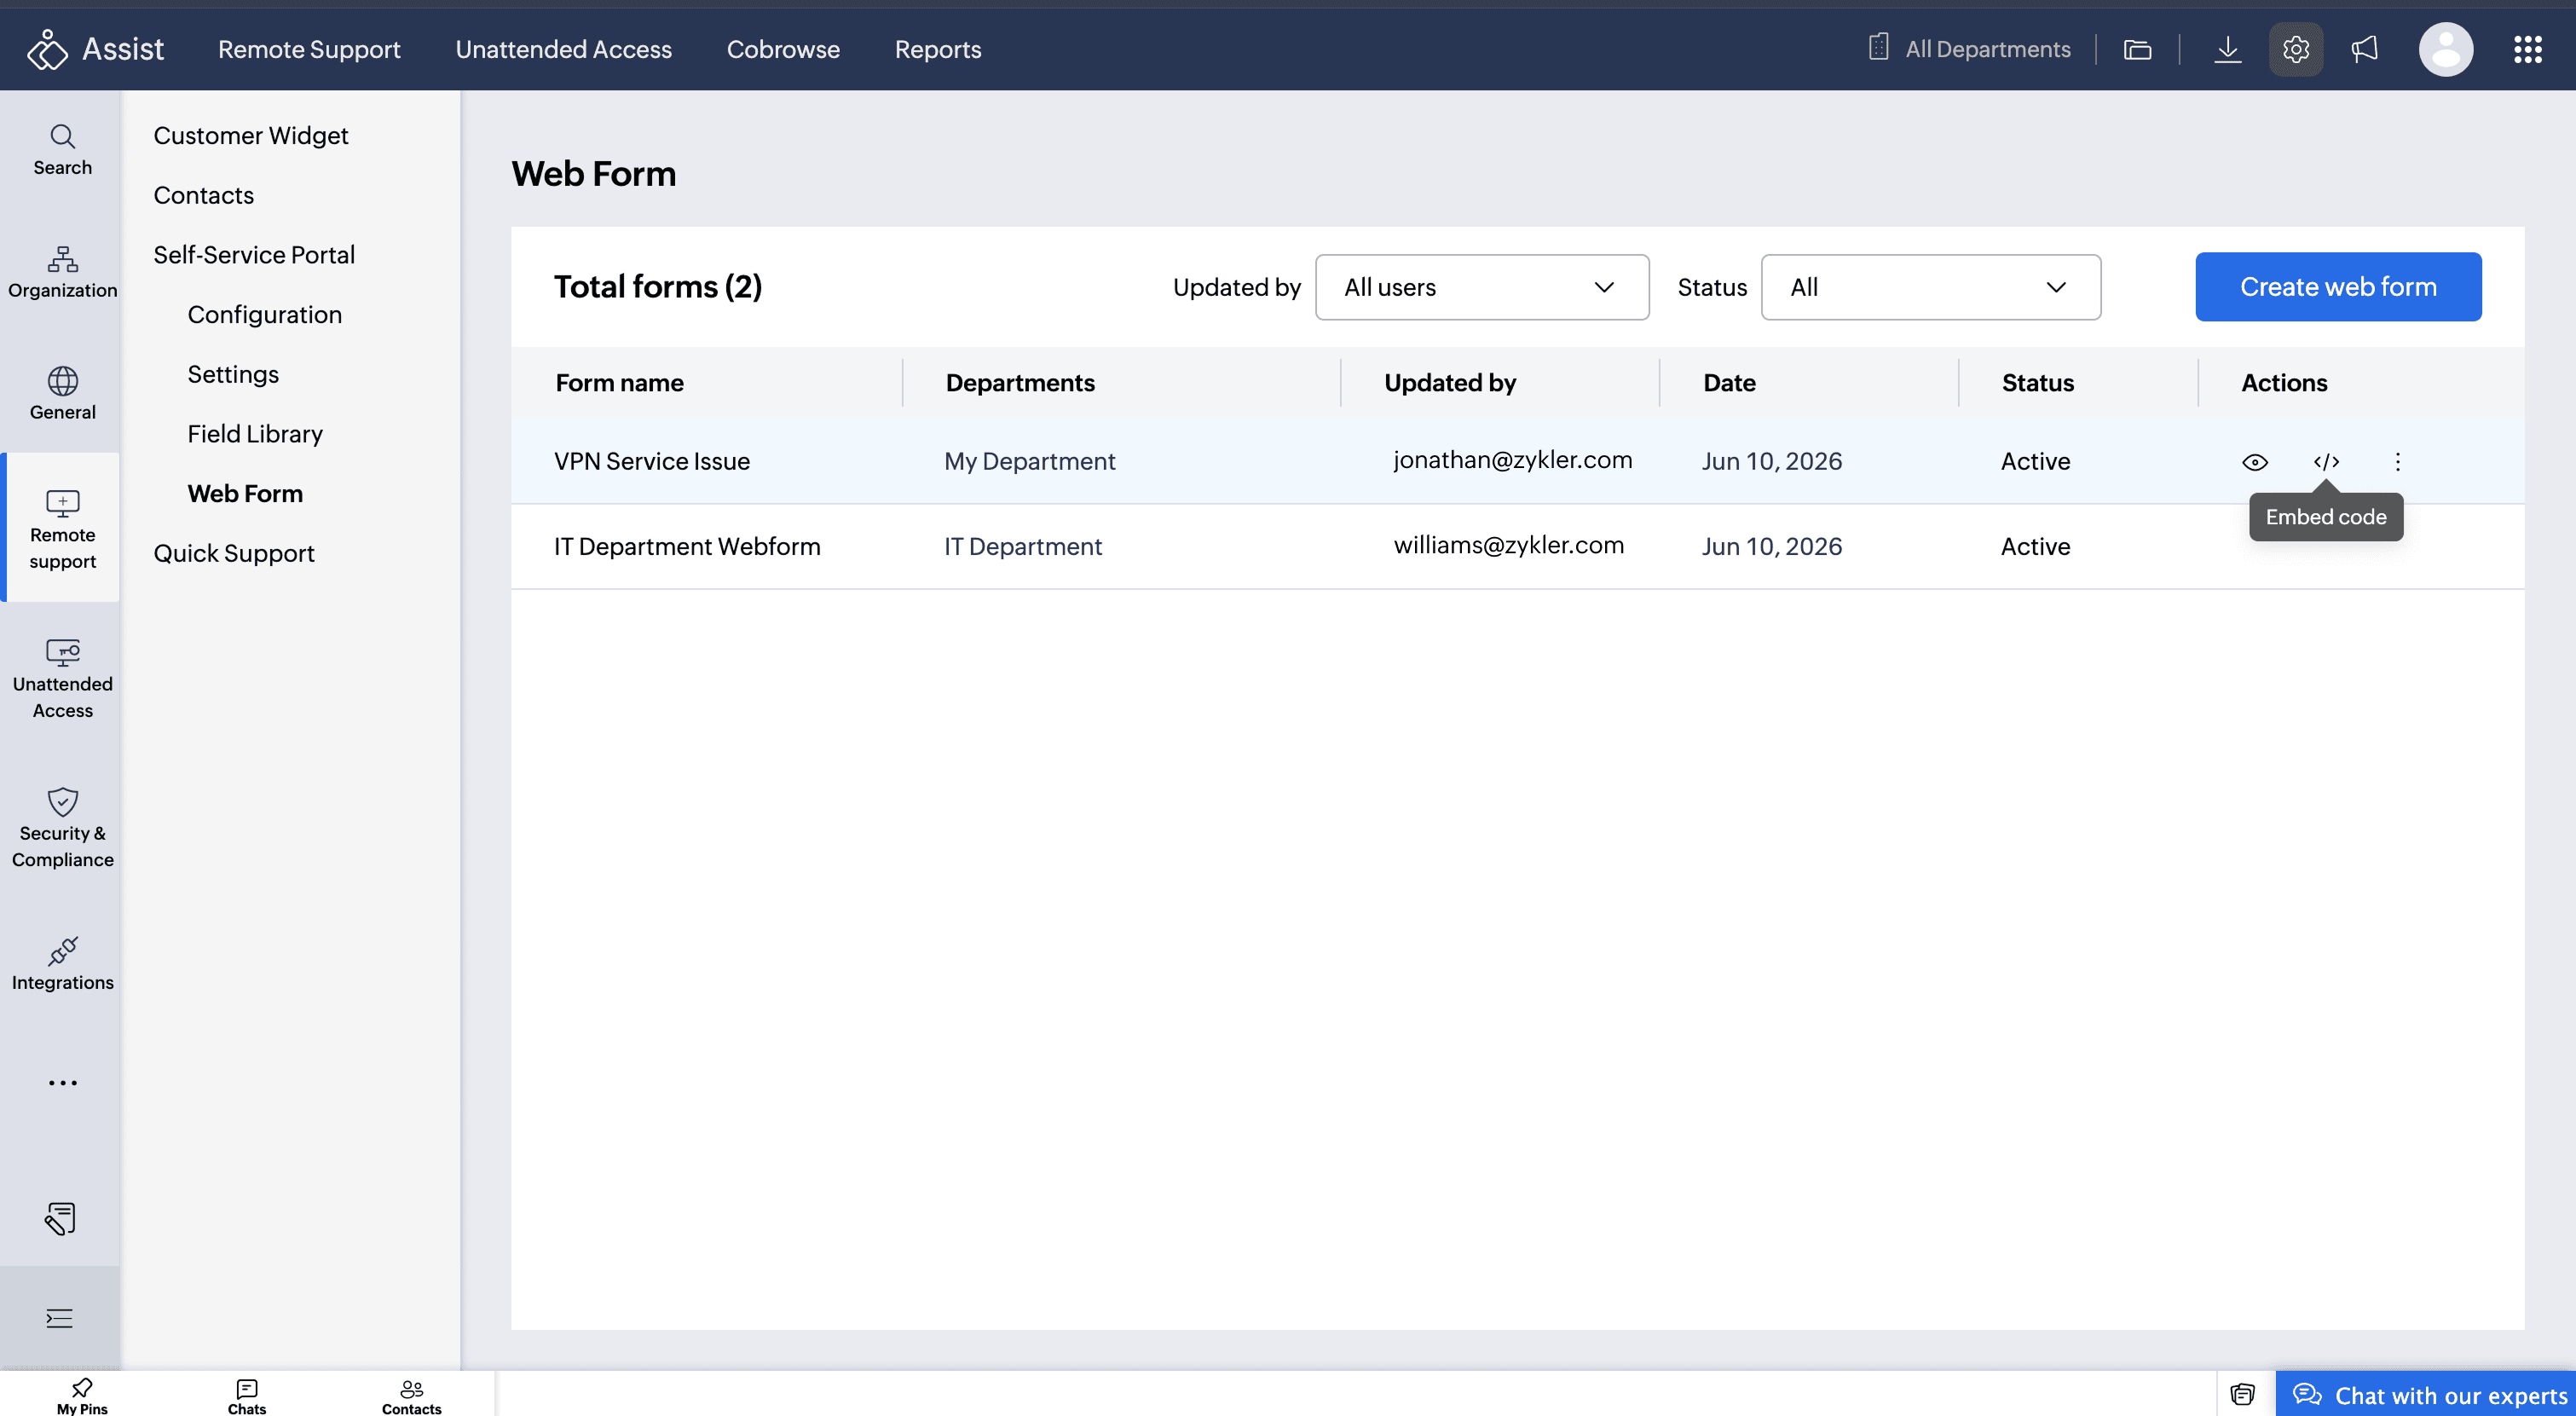The image size is (2576, 1416).
Task: Open Contacts in bottom bar
Action: 411,1395
